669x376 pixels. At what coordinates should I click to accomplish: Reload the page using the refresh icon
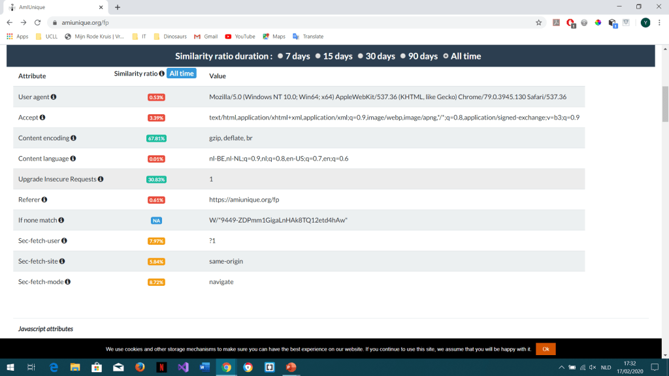tap(37, 22)
